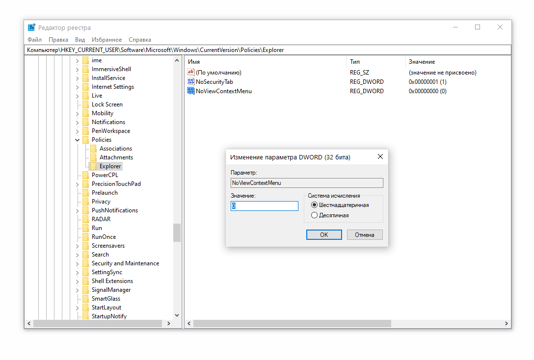Expand the Screensavers tree node
This screenshot has height=360, width=534.
pyautogui.click(x=78, y=246)
